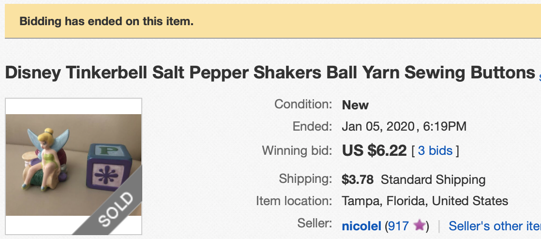541x239 pixels.
Task: Click the Seller label
Action: pos(315,224)
